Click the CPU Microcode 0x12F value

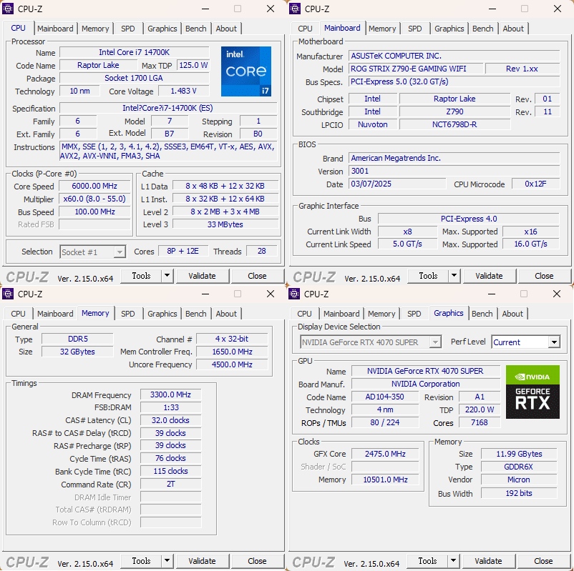(535, 184)
